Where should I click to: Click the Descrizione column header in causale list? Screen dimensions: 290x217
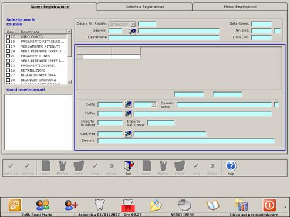(x=43, y=32)
